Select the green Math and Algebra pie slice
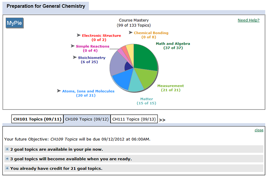 click(145, 58)
